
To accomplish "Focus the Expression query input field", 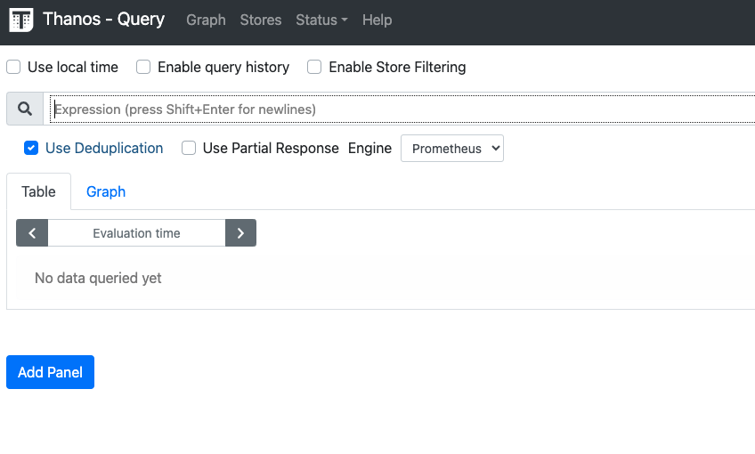I will tap(401, 109).
